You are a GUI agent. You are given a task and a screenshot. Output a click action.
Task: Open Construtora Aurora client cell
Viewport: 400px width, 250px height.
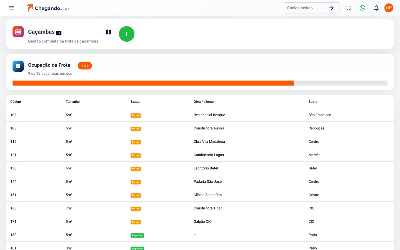point(209,128)
